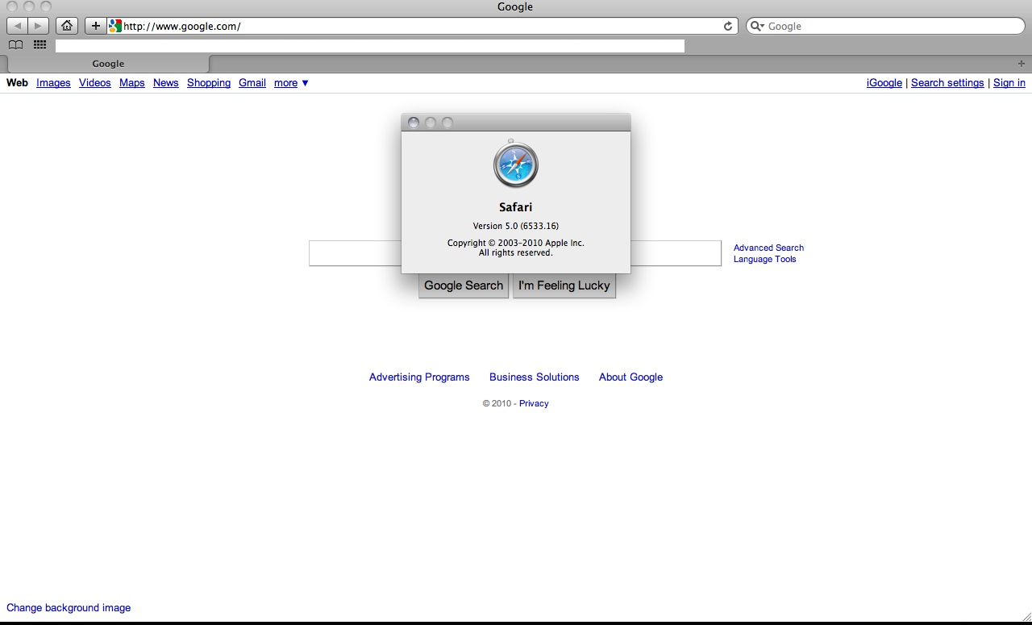The height and width of the screenshot is (625, 1032).
Task: Show all bookmarks with the book icon
Action: (15, 45)
